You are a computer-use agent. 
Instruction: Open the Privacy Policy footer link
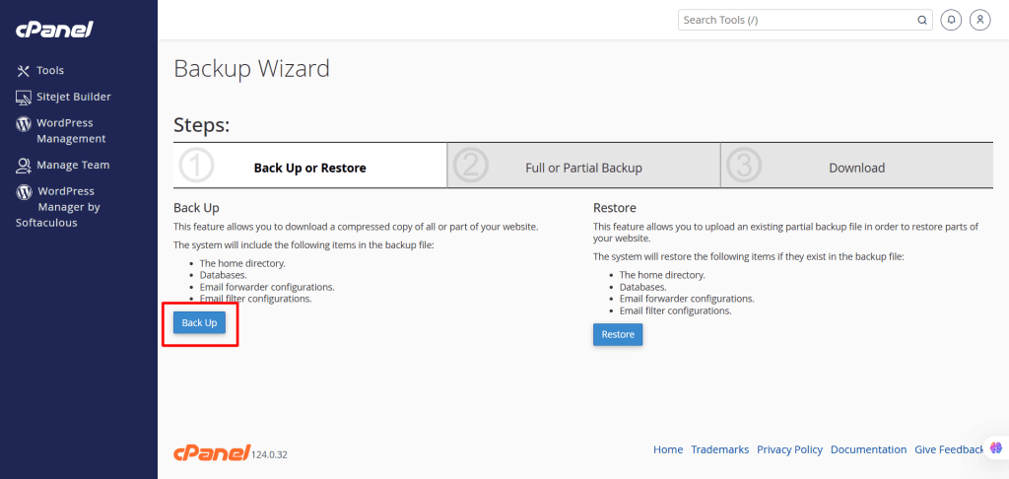(789, 449)
